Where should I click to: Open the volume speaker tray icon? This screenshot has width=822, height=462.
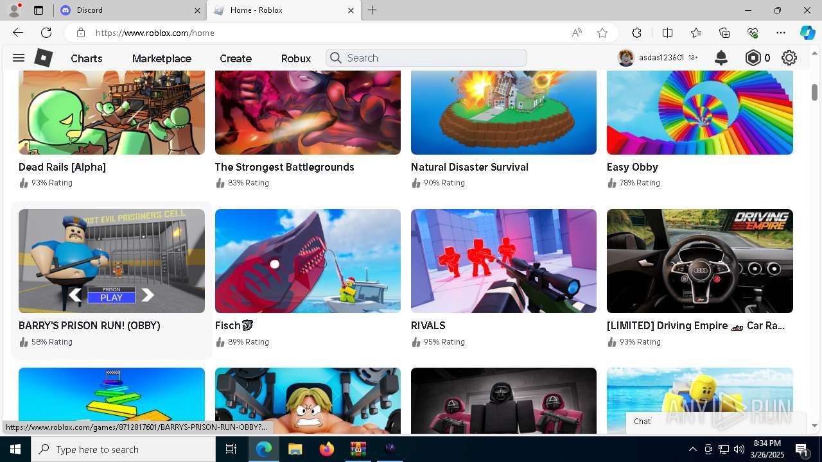[x=739, y=449]
